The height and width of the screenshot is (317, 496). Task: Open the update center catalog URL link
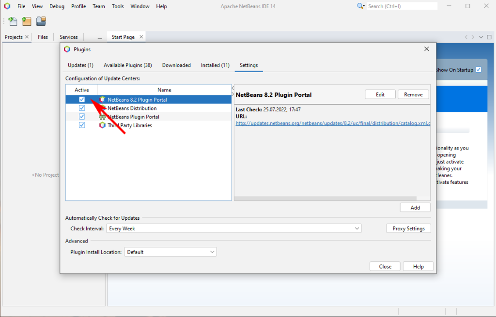tap(333, 123)
